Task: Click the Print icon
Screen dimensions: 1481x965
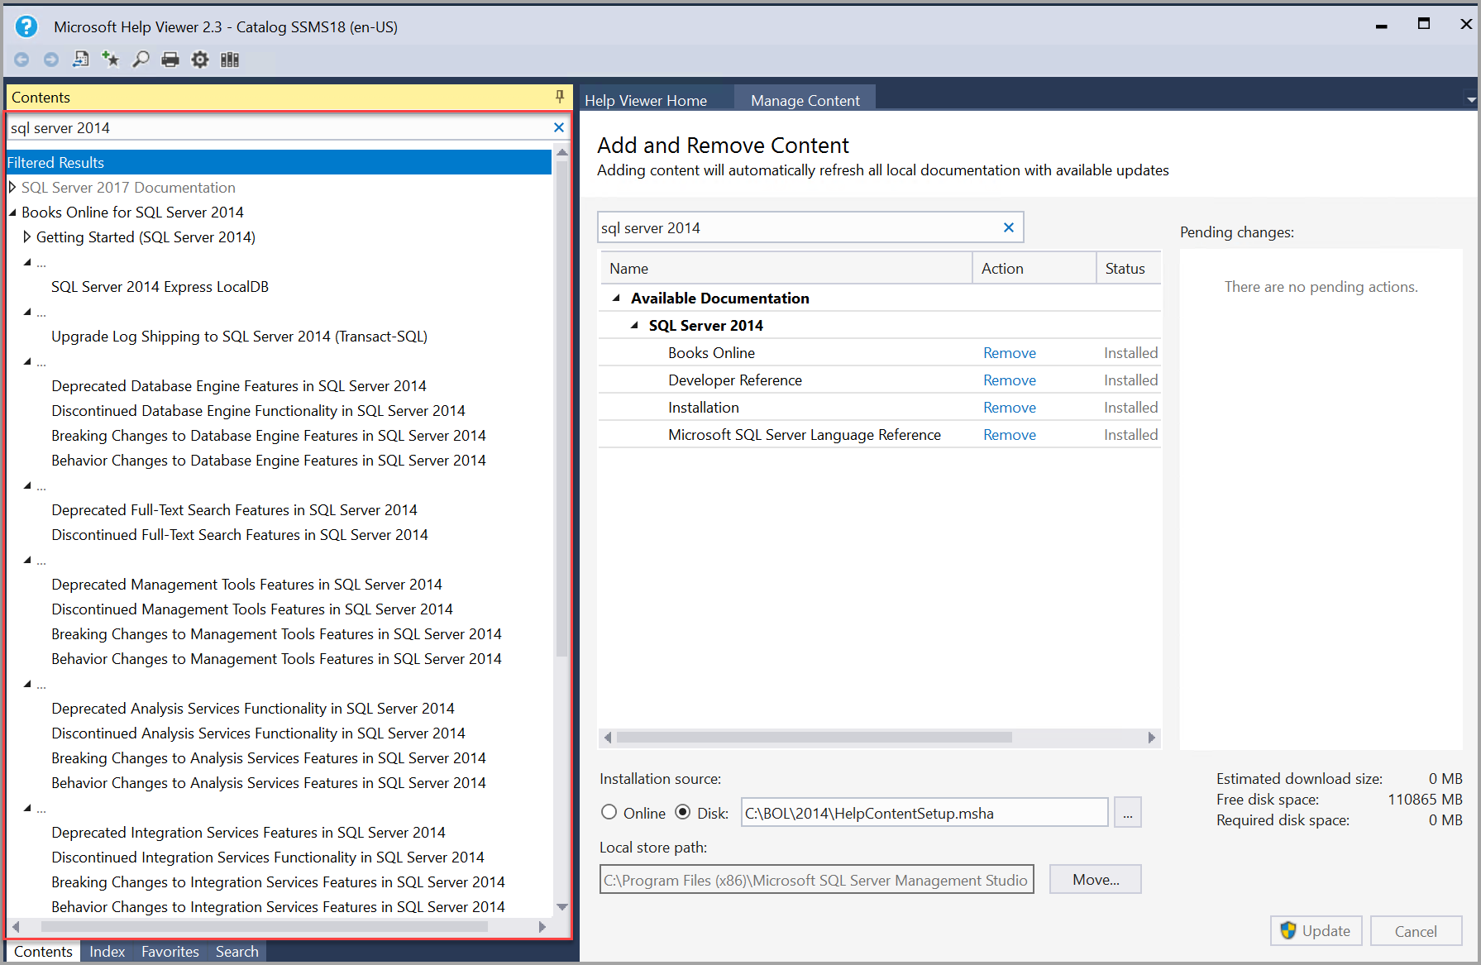Action: pyautogui.click(x=170, y=59)
